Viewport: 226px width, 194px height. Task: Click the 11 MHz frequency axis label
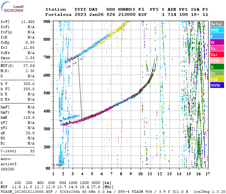(x=150, y=174)
